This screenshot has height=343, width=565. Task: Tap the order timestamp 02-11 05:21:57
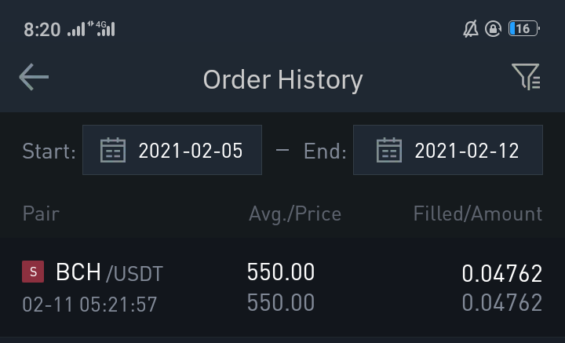tap(89, 305)
